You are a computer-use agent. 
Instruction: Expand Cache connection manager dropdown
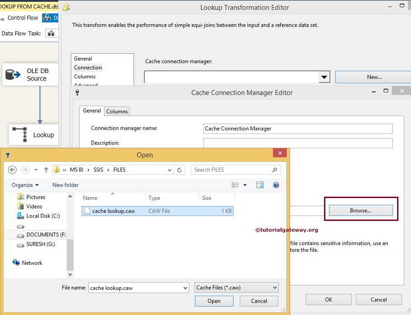point(324,77)
